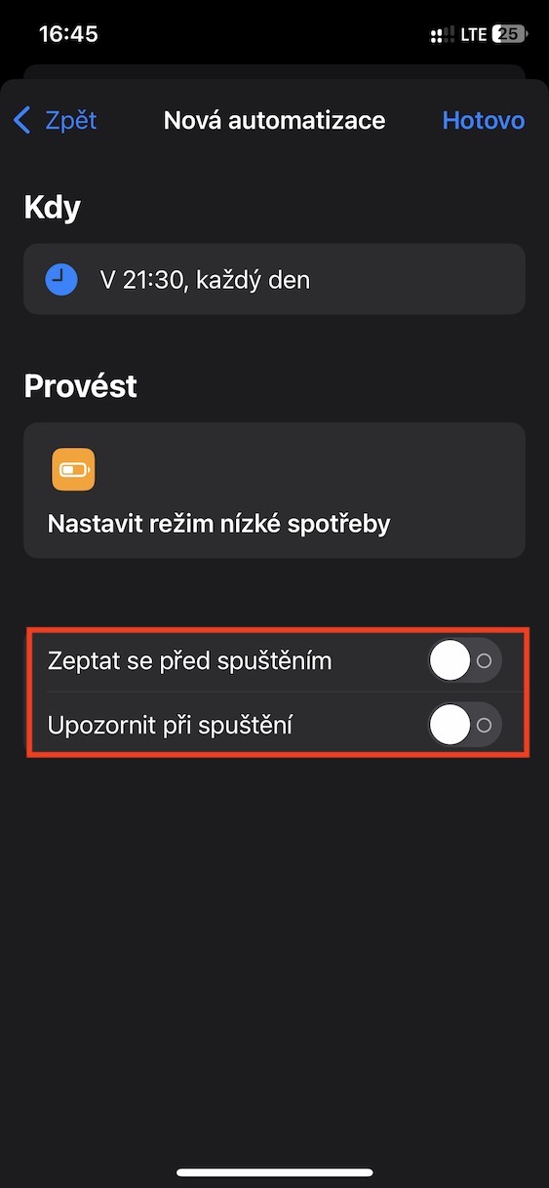Tap the 16:45 clock in status bar
The image size is (549, 1188).
click(x=68, y=33)
